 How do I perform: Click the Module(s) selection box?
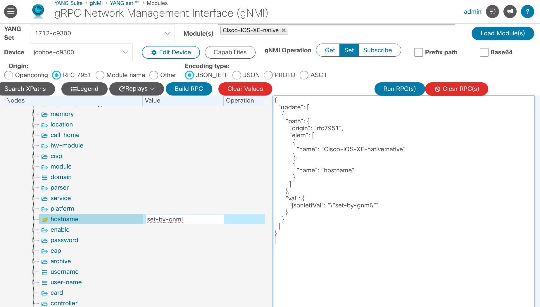tap(336, 34)
